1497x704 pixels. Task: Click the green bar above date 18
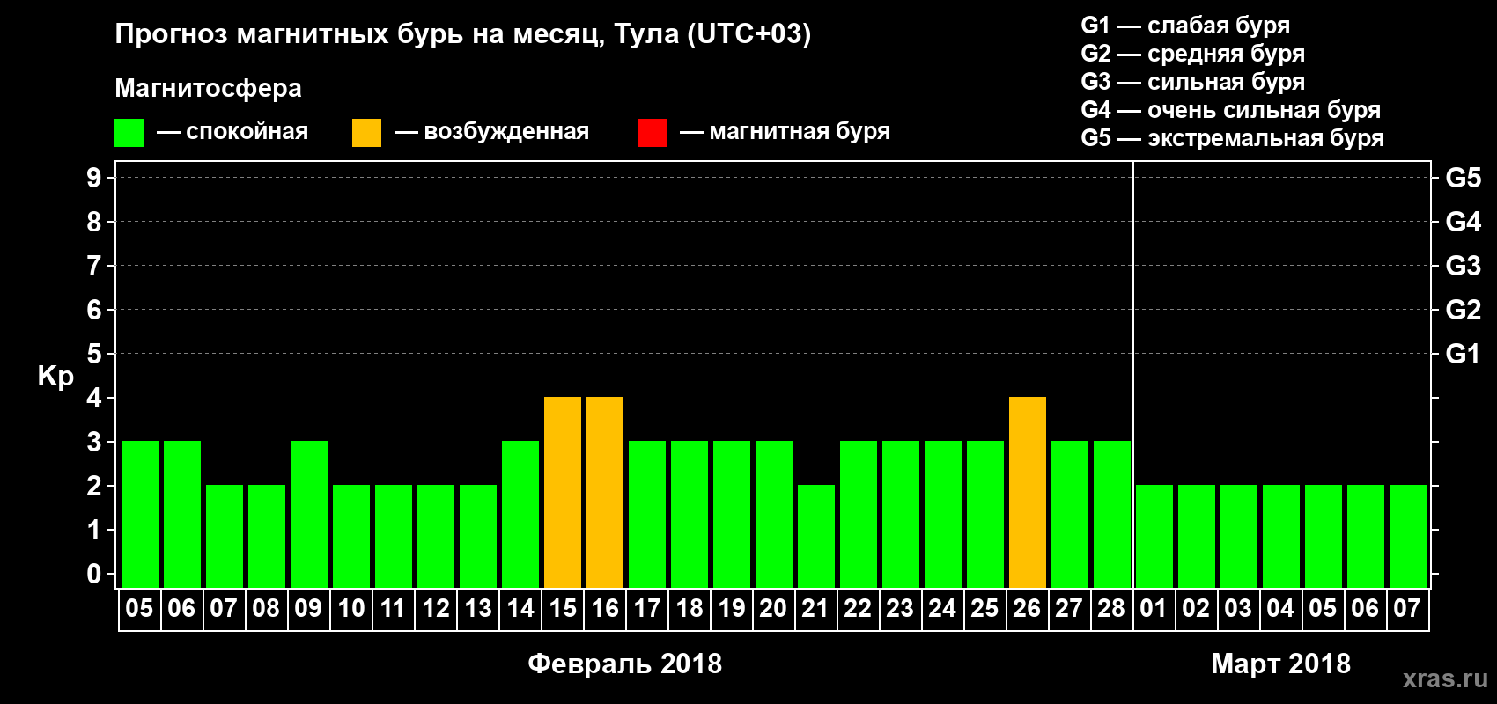(x=690, y=514)
